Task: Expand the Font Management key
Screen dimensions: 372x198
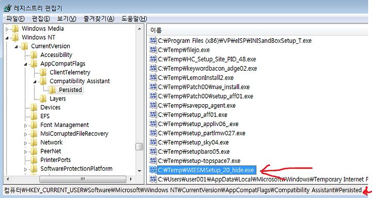Action: click(x=26, y=126)
